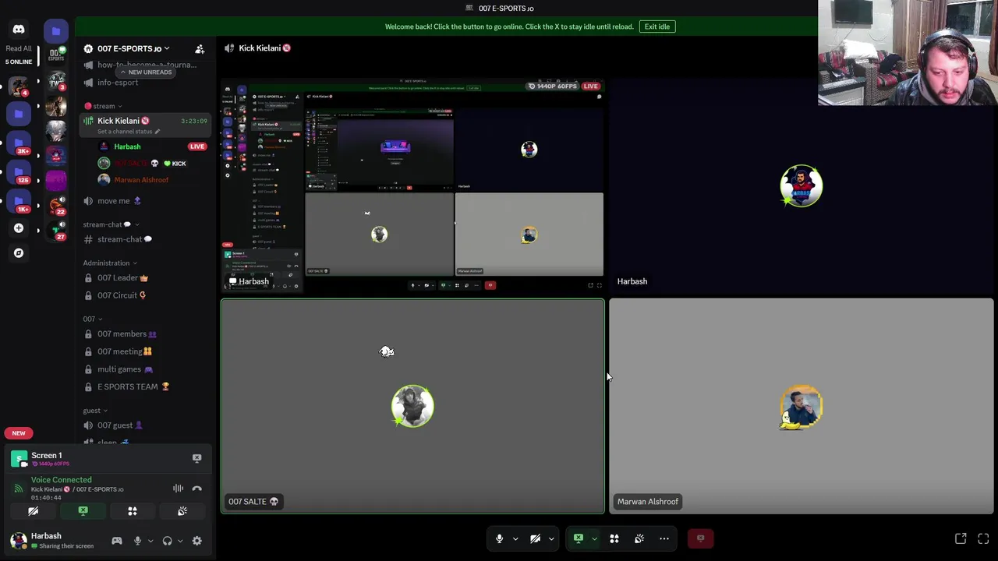Click the invite members icon beside server name

[200, 48]
